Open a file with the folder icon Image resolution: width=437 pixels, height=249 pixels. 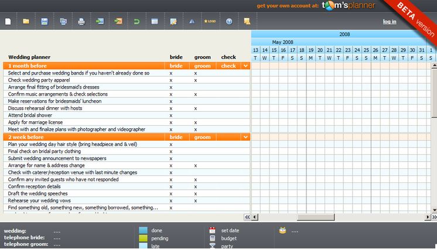[26, 21]
